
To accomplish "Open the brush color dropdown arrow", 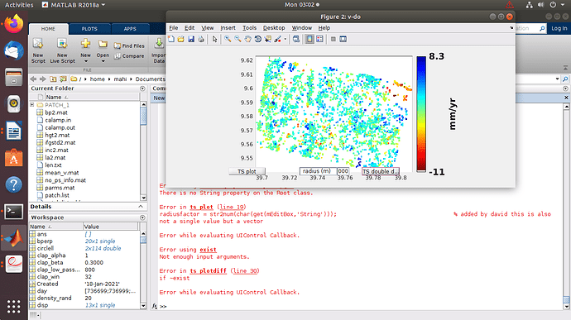I will [285, 39].
